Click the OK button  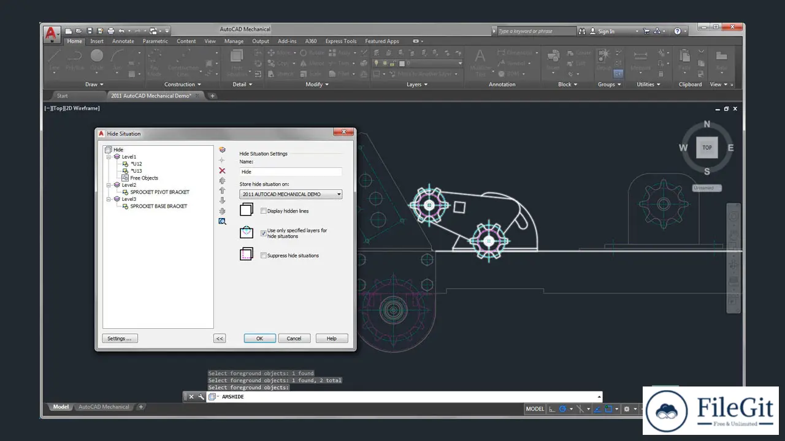pos(259,338)
